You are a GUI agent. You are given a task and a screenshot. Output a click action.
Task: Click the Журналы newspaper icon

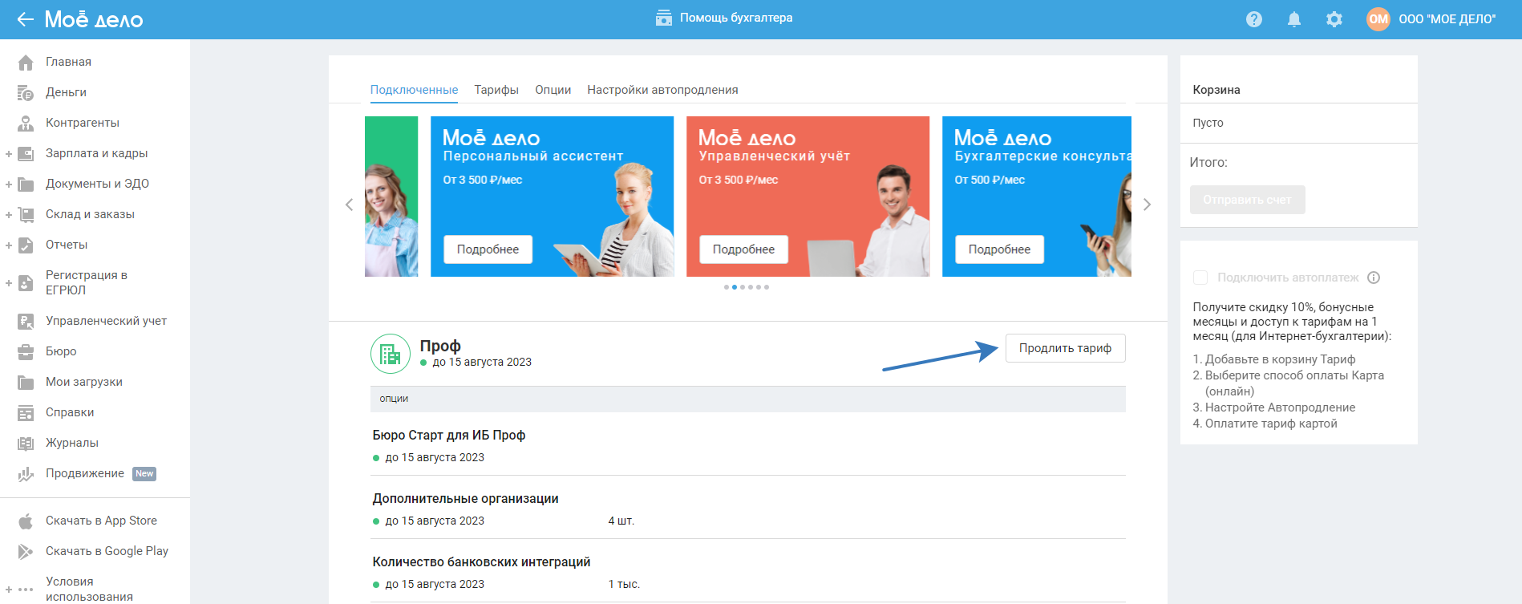(x=26, y=444)
